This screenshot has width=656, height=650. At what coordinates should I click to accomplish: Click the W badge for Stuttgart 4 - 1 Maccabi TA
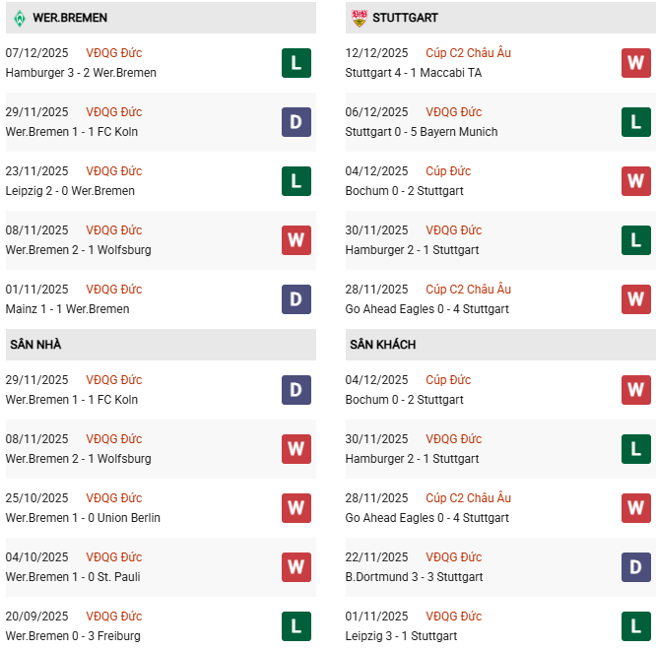[636, 63]
